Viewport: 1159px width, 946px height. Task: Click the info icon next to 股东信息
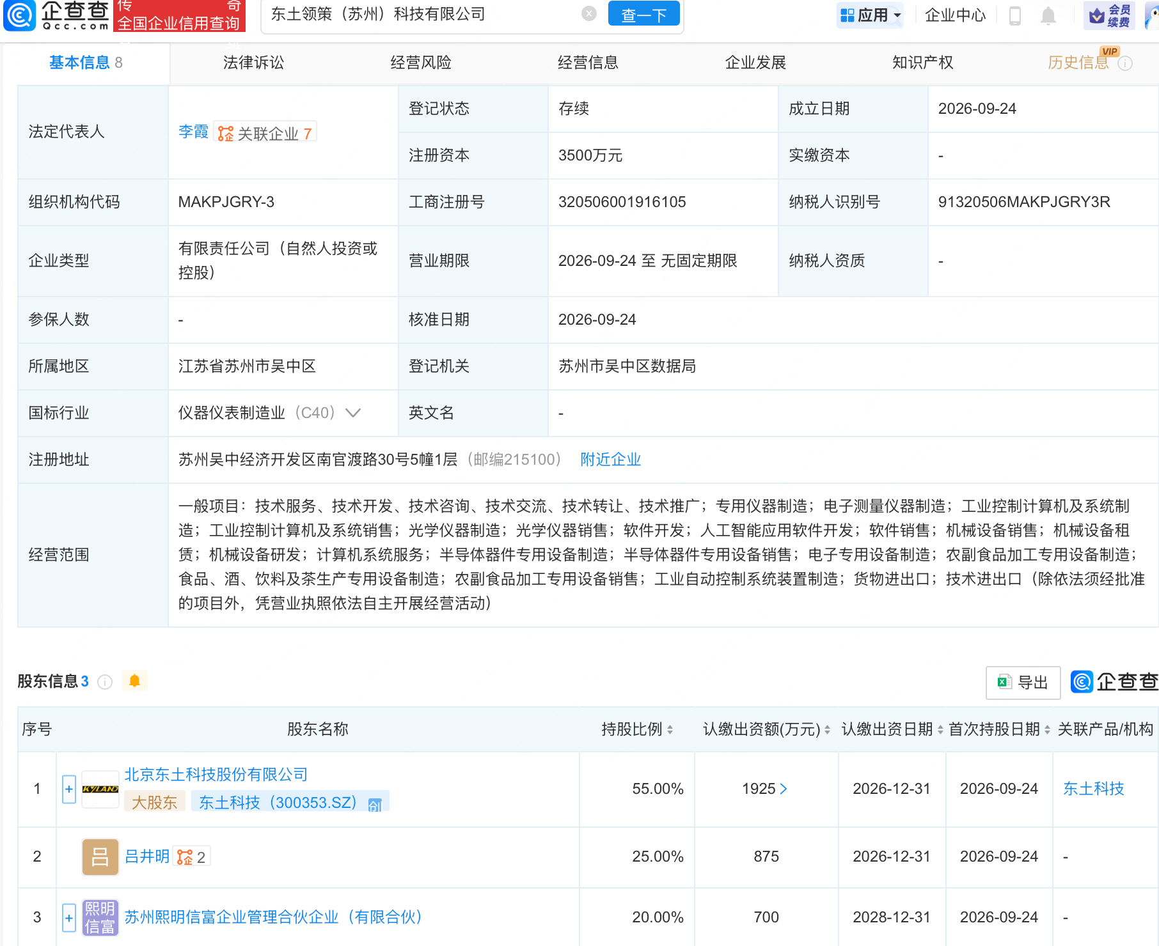[105, 682]
